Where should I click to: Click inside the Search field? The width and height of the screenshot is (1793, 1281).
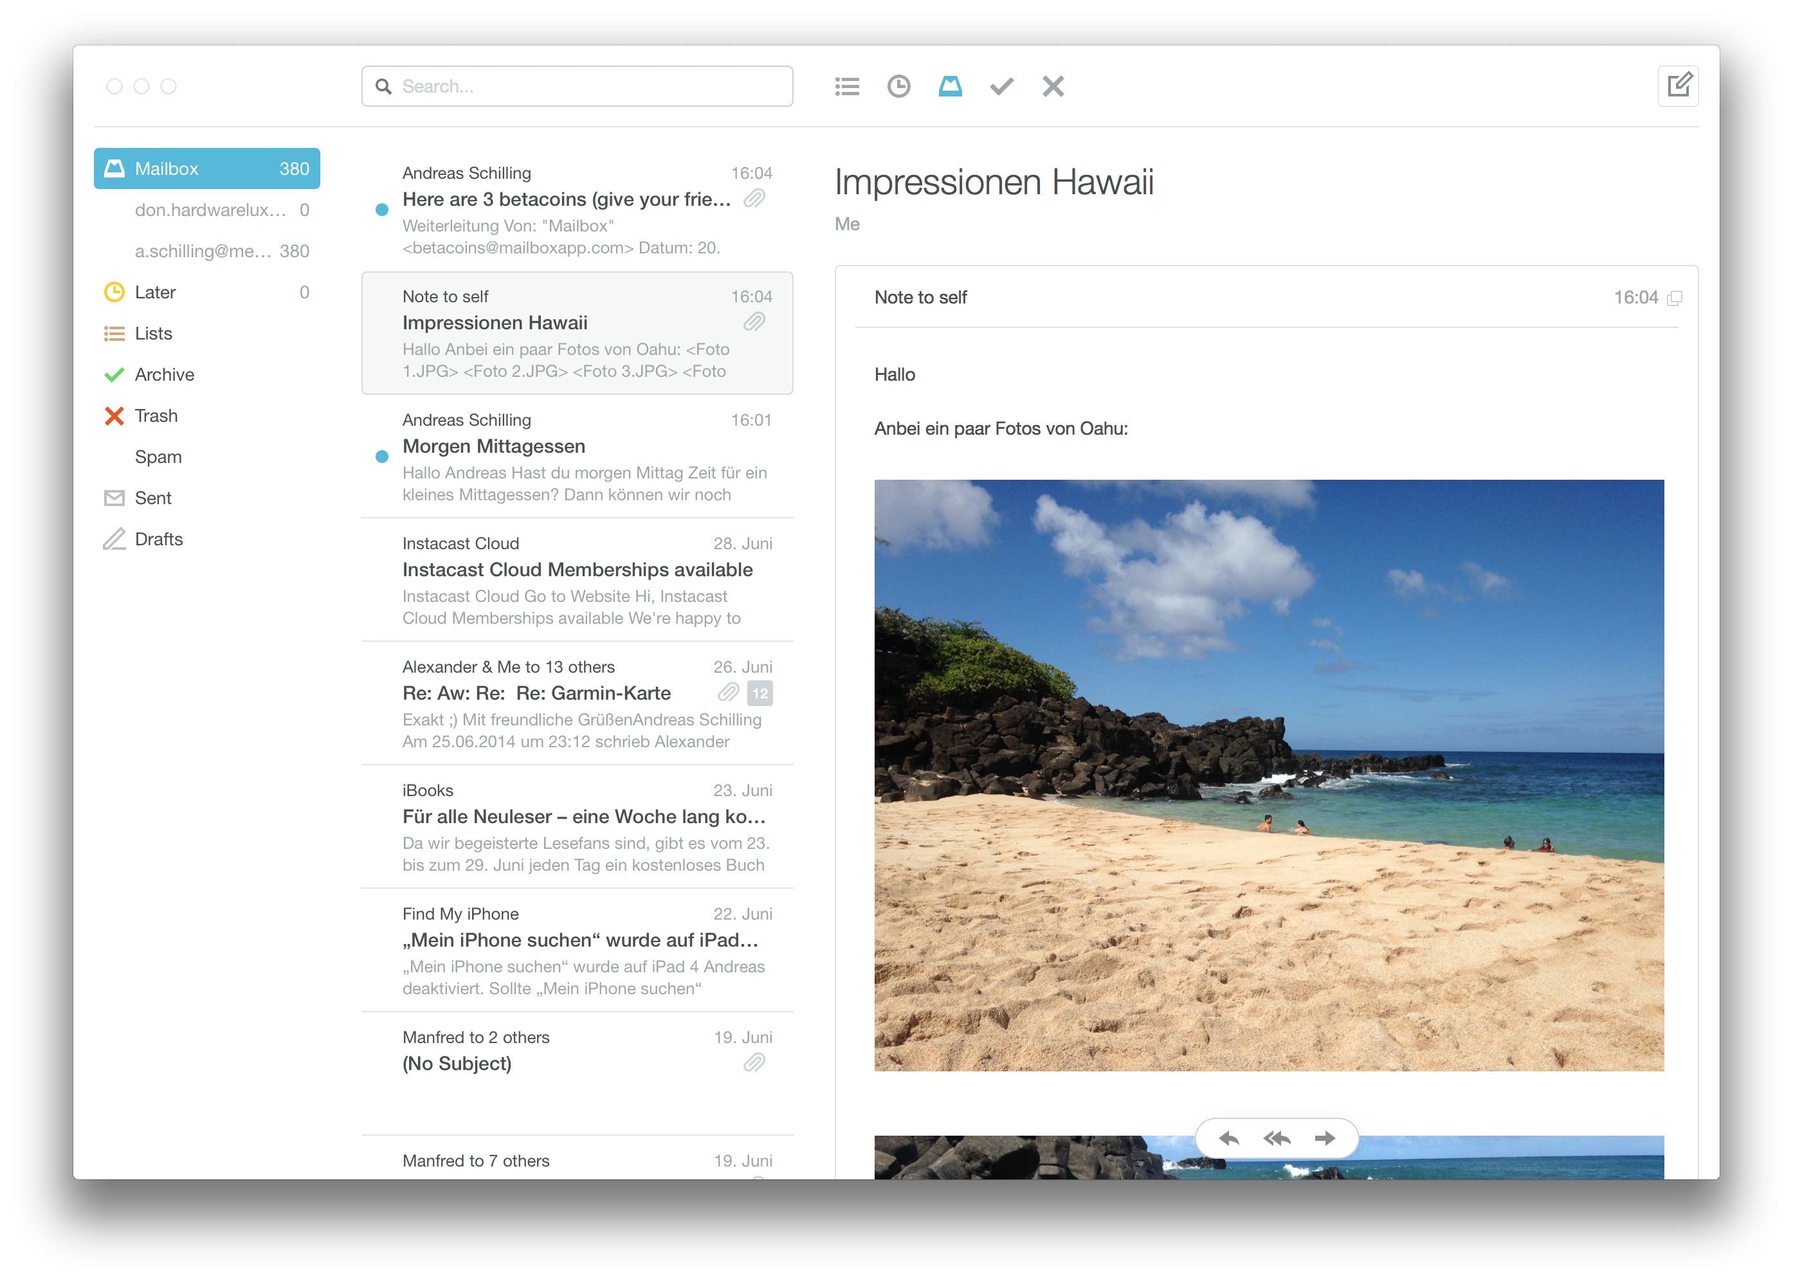pos(577,86)
